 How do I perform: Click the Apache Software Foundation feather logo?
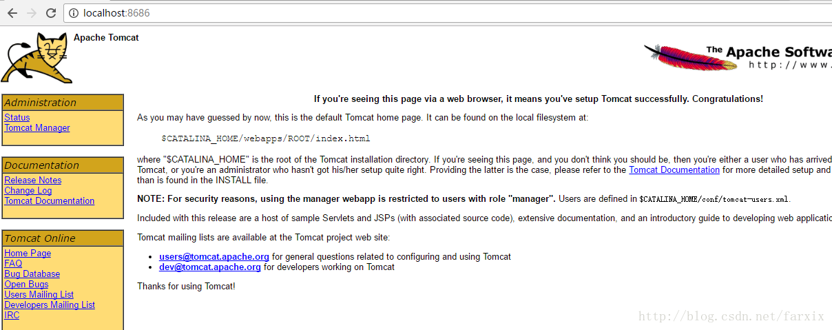point(737,57)
